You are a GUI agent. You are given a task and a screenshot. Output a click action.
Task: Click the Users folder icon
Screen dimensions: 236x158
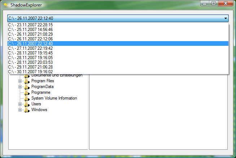point(27,104)
